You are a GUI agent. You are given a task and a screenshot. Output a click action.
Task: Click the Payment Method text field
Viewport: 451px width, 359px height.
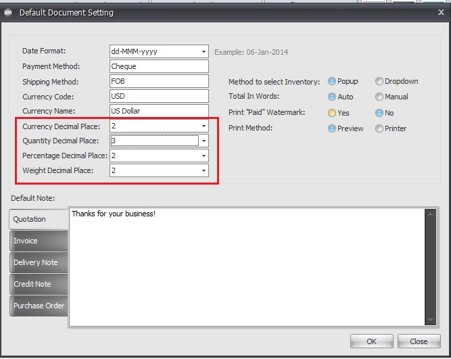click(159, 66)
